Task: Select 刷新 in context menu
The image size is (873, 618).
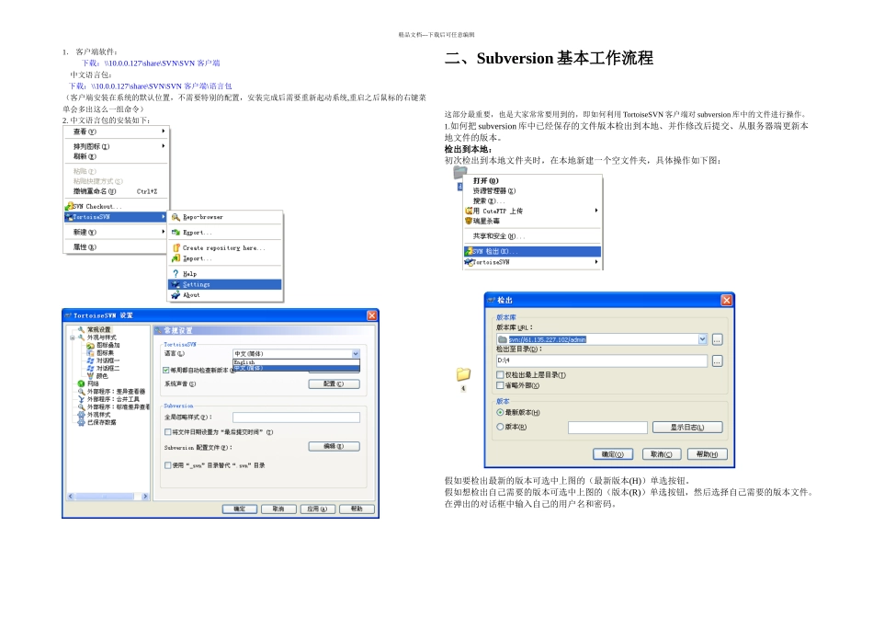Action: tap(116, 156)
